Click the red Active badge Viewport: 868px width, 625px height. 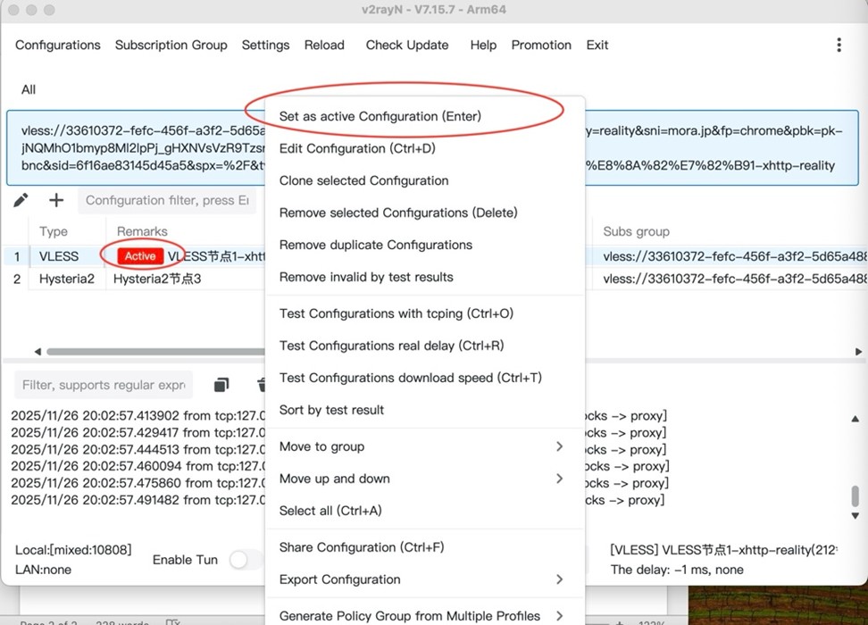coord(139,256)
